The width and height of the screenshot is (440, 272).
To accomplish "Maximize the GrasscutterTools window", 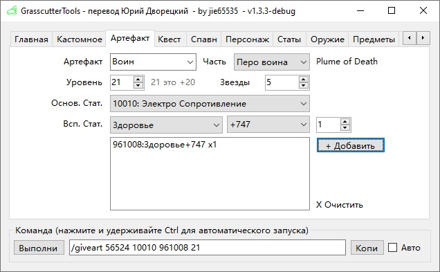I will (392, 10).
